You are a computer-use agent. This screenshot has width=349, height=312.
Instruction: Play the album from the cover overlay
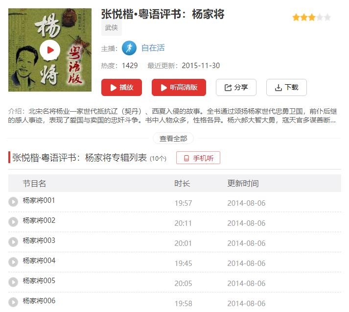pyautogui.click(x=50, y=50)
